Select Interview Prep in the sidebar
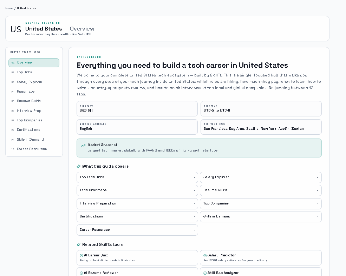This screenshot has height=276, width=346. (34, 111)
